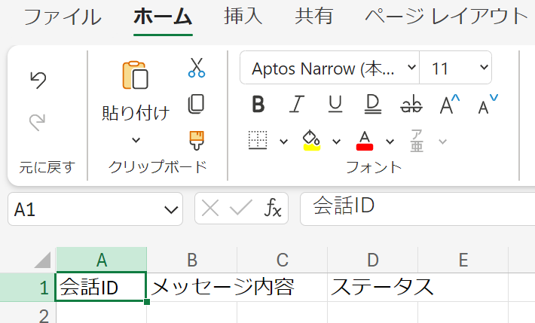Toggle Bold formatting
535x323 pixels.
coord(258,105)
